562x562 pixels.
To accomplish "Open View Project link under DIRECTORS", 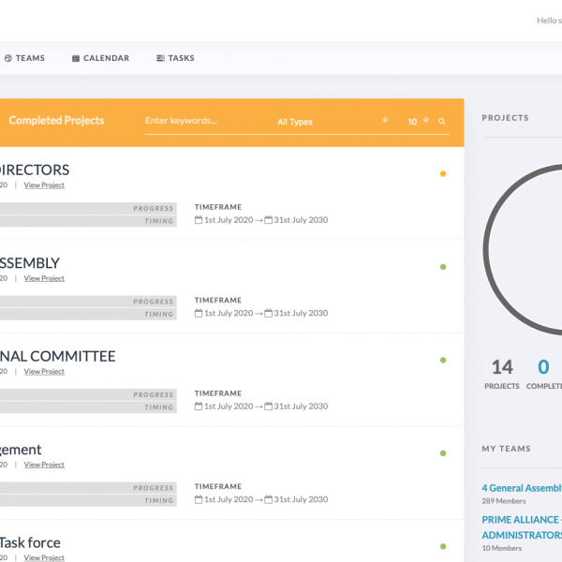I will click(x=44, y=185).
